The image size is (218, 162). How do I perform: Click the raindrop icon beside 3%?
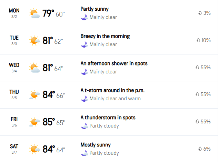[x=200, y=13]
